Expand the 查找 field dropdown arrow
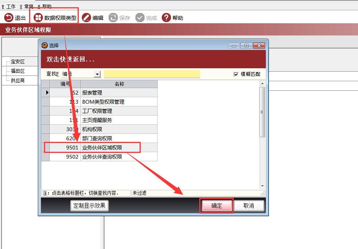Image resolution: width=358 pixels, height=249 pixels. [97, 74]
